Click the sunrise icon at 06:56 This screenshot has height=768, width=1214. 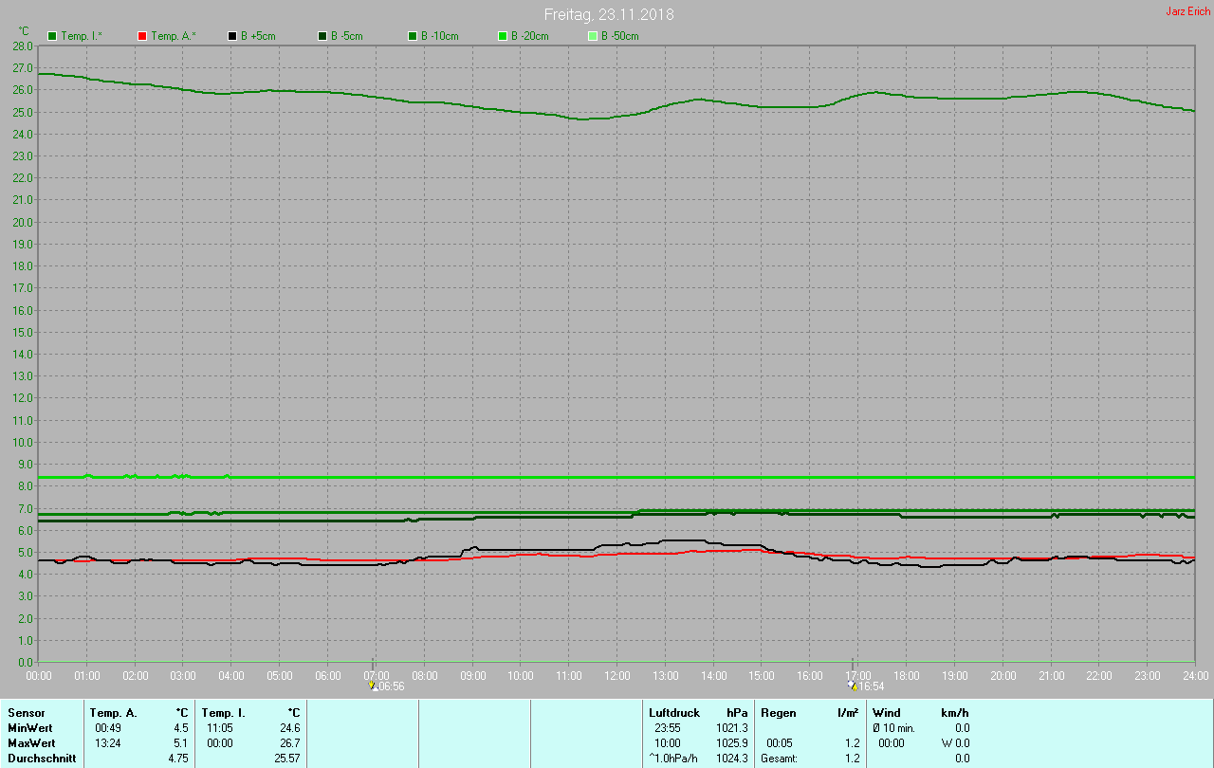click(373, 685)
